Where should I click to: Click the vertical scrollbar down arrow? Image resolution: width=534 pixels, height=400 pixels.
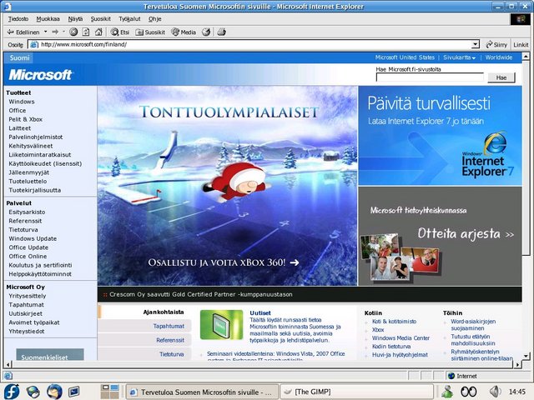(x=526, y=356)
